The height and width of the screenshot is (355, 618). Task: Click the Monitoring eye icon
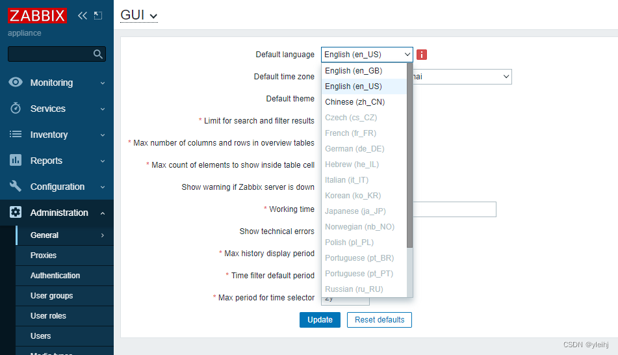[x=16, y=83]
